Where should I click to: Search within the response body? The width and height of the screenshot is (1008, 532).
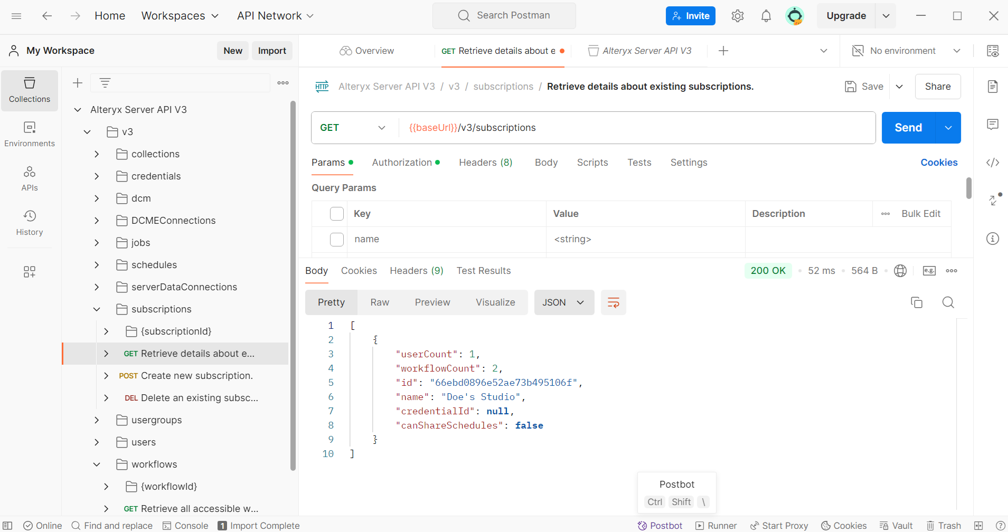click(948, 302)
